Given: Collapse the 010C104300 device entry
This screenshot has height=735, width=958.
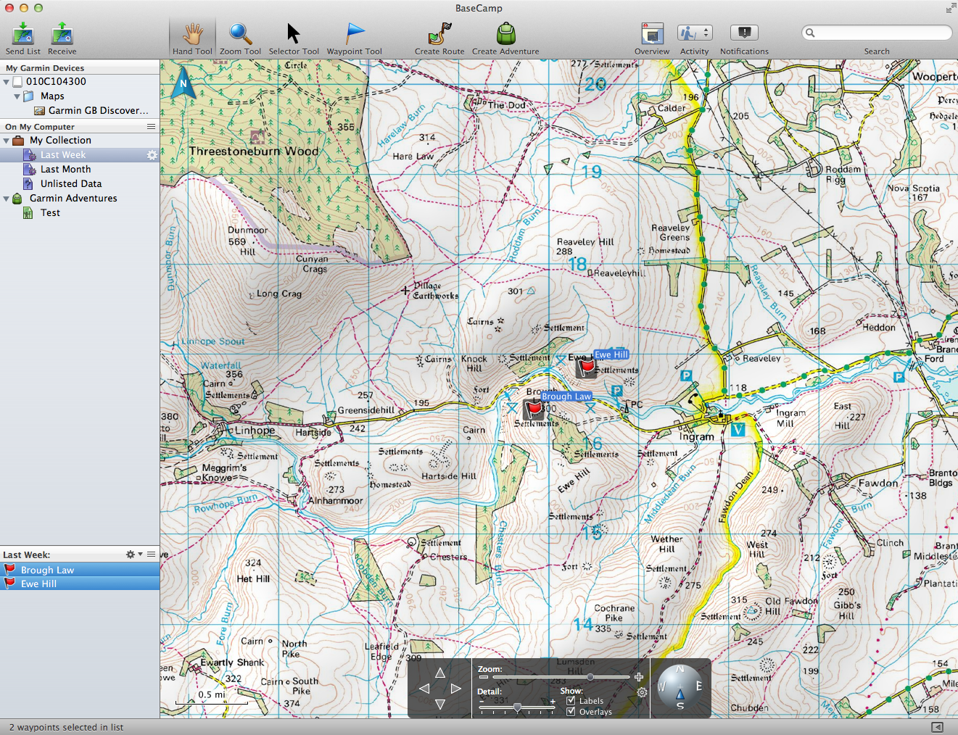Looking at the screenshot, I should click(6, 81).
